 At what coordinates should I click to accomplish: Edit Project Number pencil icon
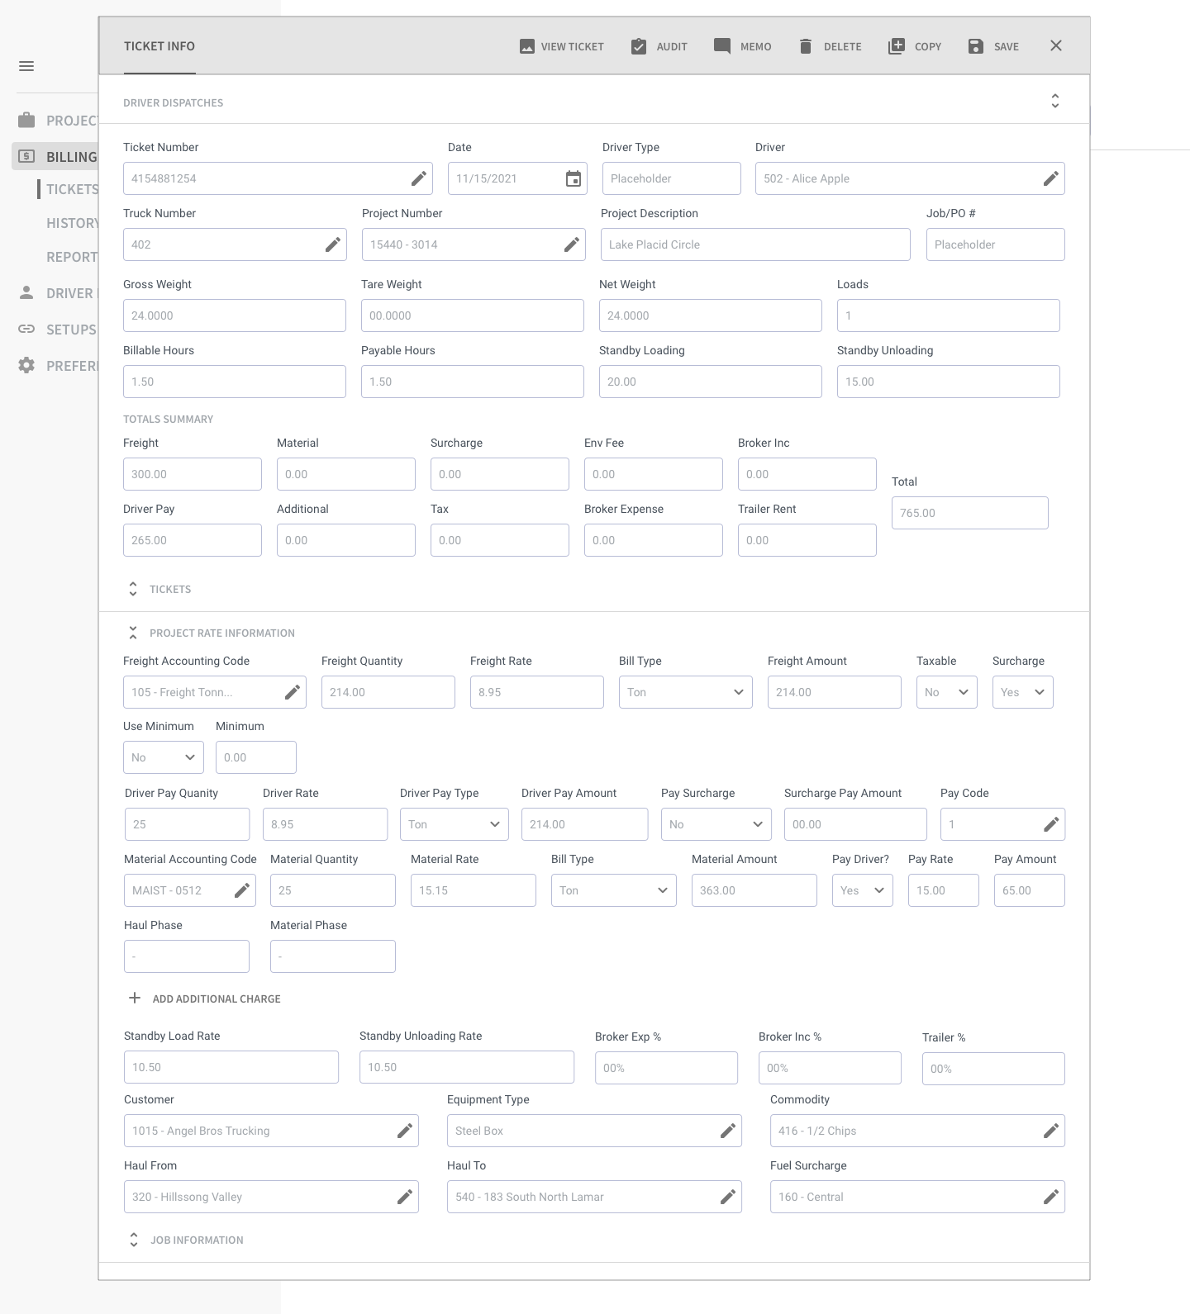click(x=572, y=244)
